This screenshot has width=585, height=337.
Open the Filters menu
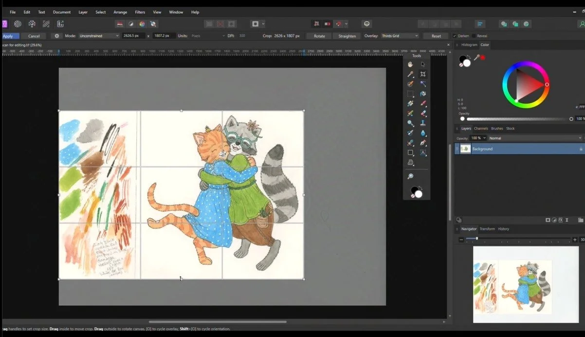click(x=140, y=12)
